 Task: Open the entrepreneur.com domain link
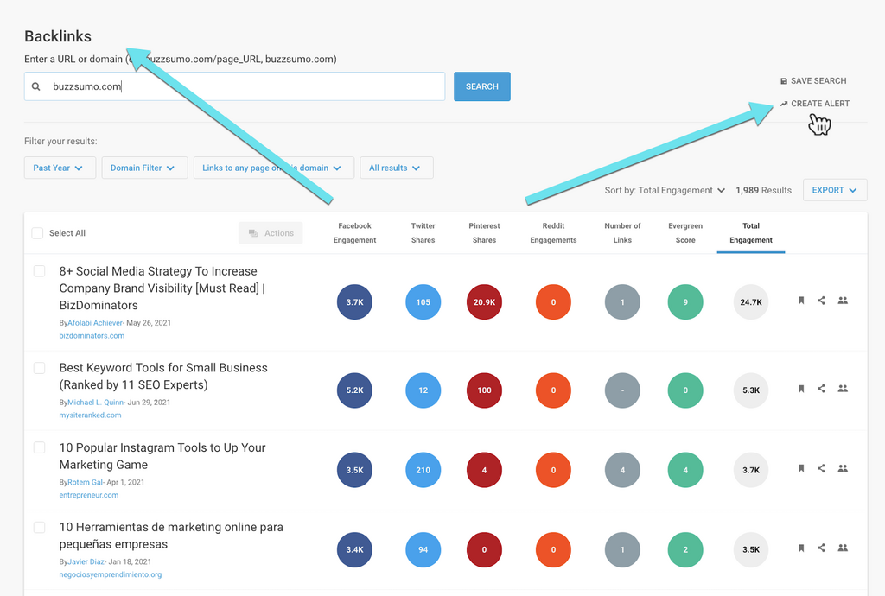coord(89,495)
